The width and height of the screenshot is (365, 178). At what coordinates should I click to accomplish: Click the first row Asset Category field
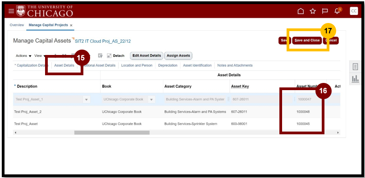tap(195, 100)
